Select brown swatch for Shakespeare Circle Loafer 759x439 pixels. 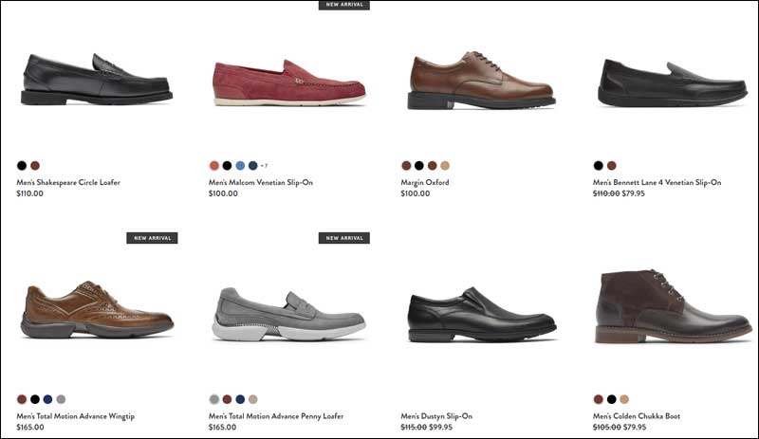click(35, 166)
